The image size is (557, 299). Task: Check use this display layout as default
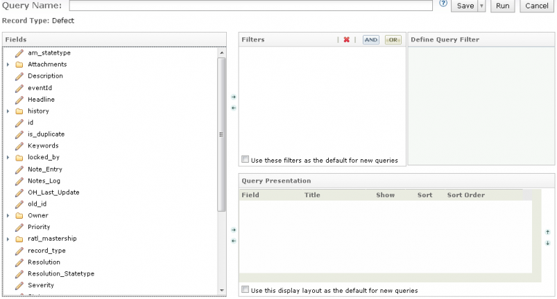pyautogui.click(x=245, y=290)
